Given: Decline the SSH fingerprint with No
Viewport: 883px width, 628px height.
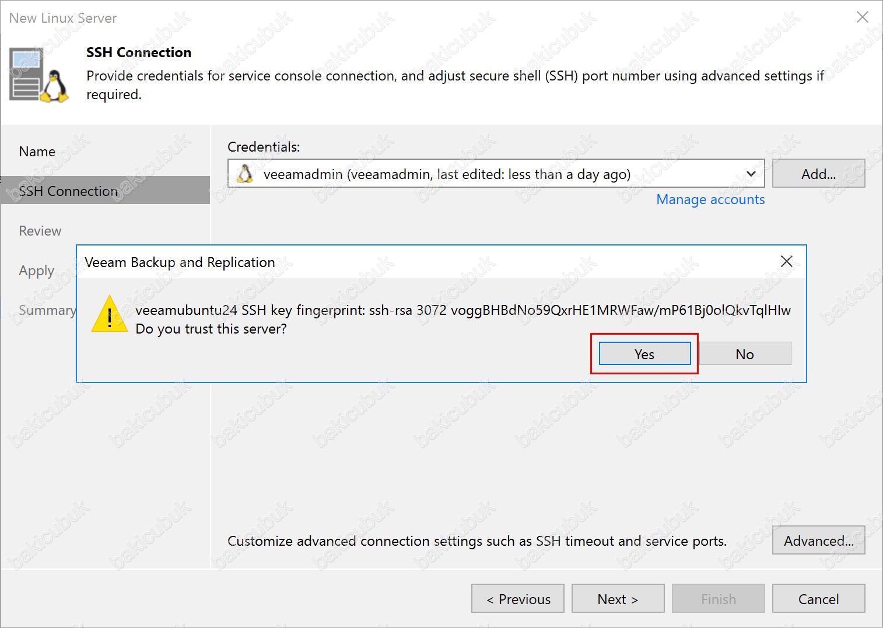Looking at the screenshot, I should 745,354.
